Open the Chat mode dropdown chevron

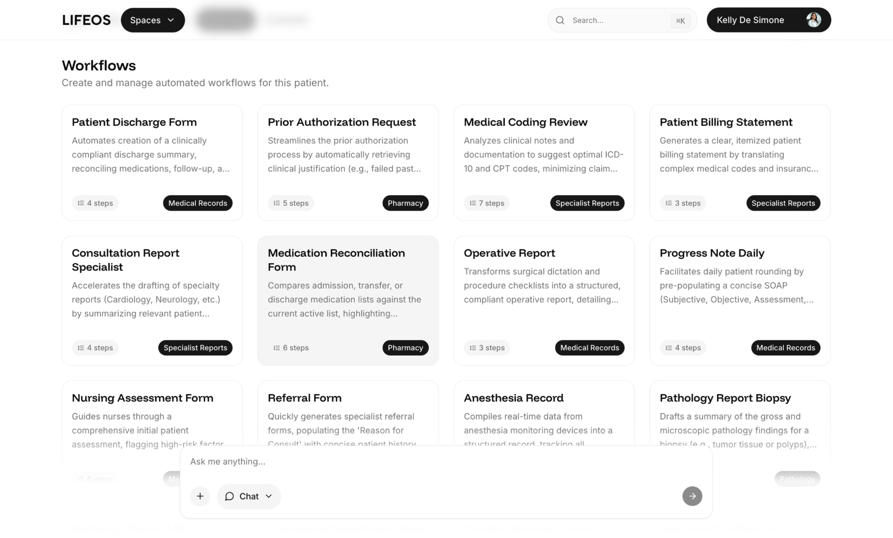click(269, 496)
